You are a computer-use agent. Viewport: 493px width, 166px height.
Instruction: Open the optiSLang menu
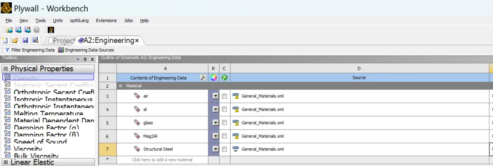(79, 20)
